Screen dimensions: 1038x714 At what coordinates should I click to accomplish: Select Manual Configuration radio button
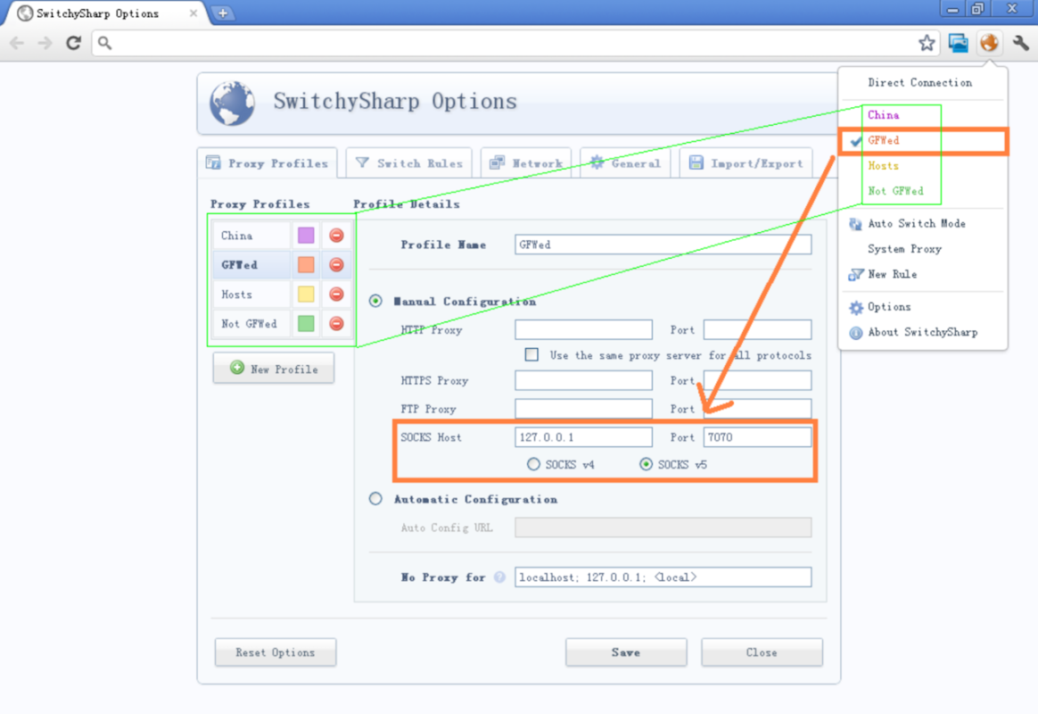click(x=375, y=302)
